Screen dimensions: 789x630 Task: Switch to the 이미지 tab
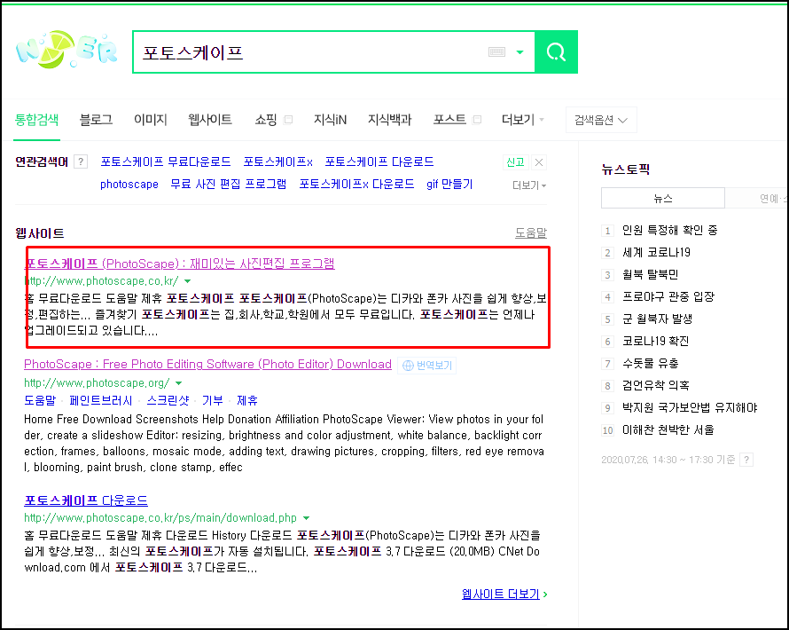[x=150, y=120]
